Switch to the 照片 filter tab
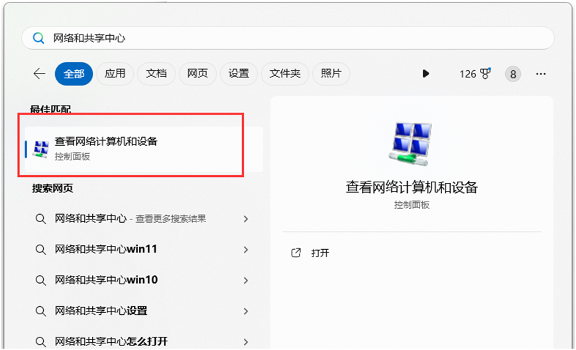This screenshot has height=350, width=576. (x=331, y=74)
